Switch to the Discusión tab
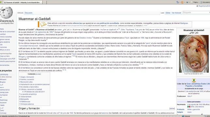This screenshot has width=210, height=117. [28, 13]
